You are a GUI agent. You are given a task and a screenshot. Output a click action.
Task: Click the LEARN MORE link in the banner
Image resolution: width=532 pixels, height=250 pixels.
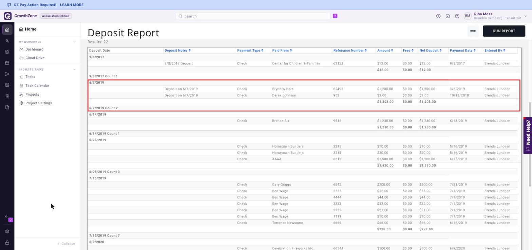[x=72, y=5]
